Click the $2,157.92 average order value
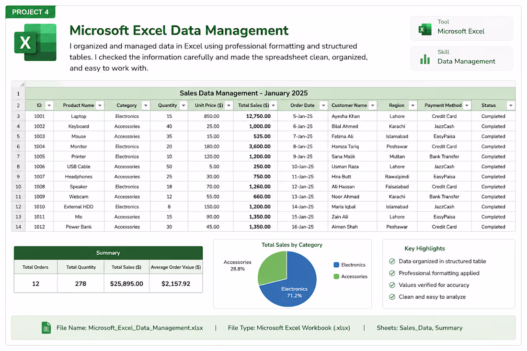The height and width of the screenshot is (351, 527). (x=176, y=283)
